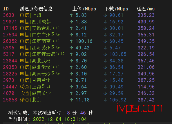Click the upload arrow for Shanghai Telecom row
The height and width of the screenshot is (124, 172).
pyautogui.click(x=71, y=15)
